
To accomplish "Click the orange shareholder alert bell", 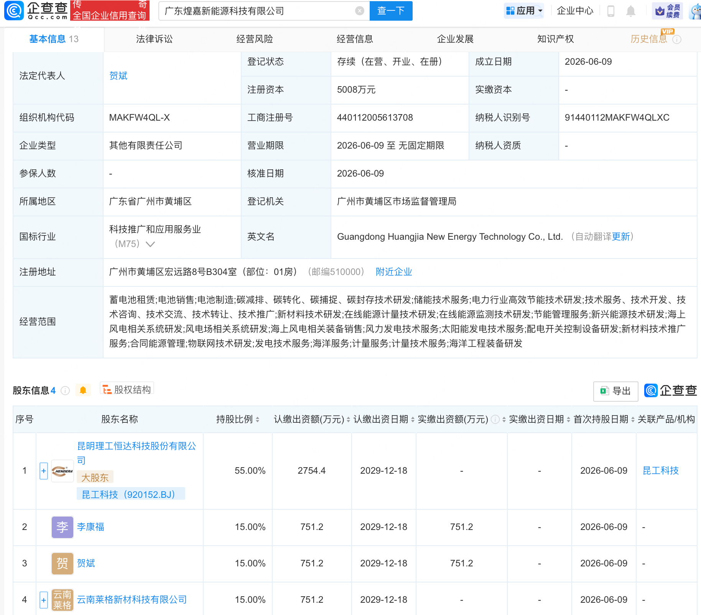I will click(x=83, y=390).
